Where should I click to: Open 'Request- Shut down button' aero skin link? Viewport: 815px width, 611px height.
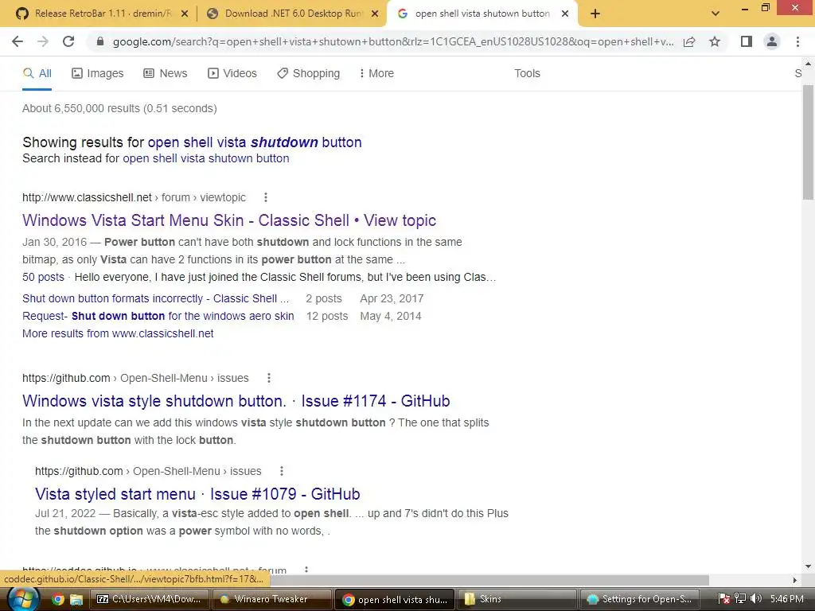click(x=158, y=316)
